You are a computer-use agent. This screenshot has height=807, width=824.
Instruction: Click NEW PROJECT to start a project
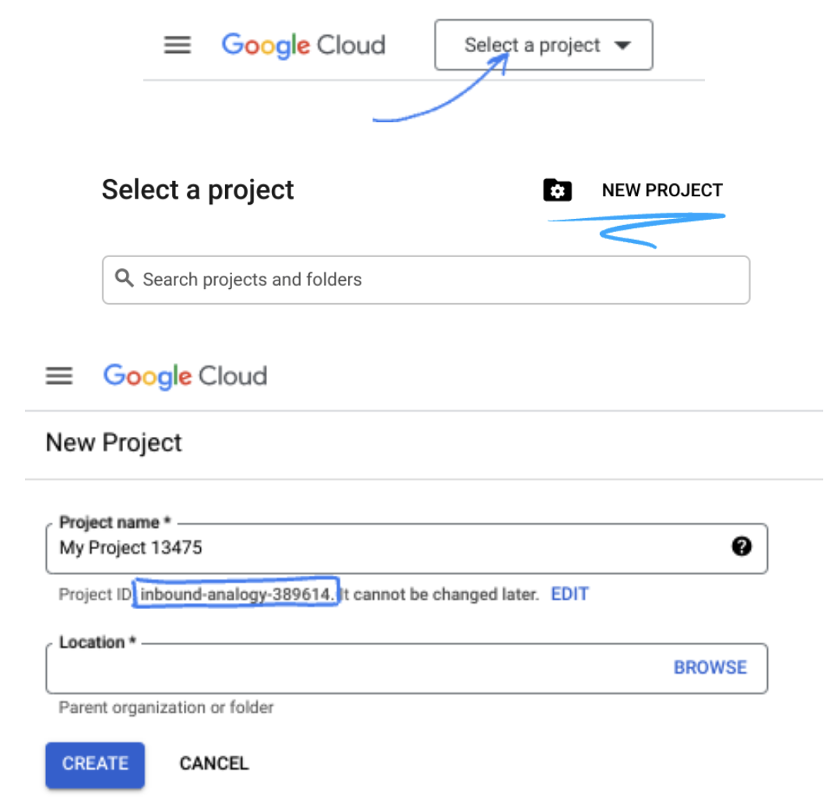[662, 189]
